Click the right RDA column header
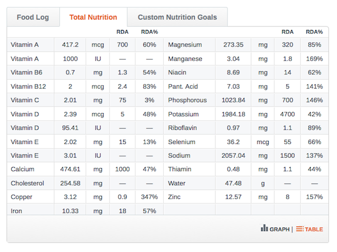The image size is (337, 252). click(x=288, y=32)
